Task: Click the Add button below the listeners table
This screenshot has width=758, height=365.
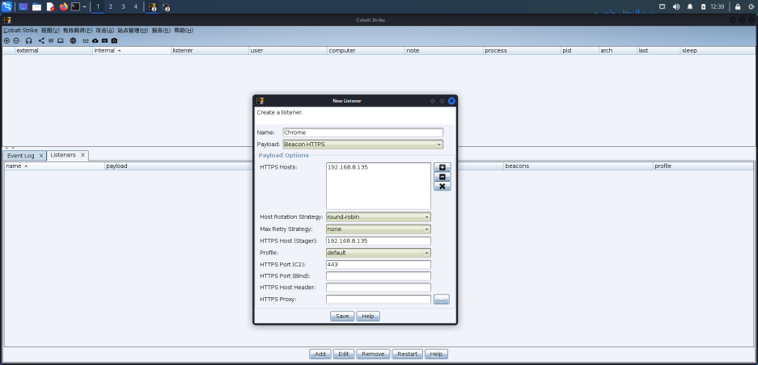Action: 320,354
